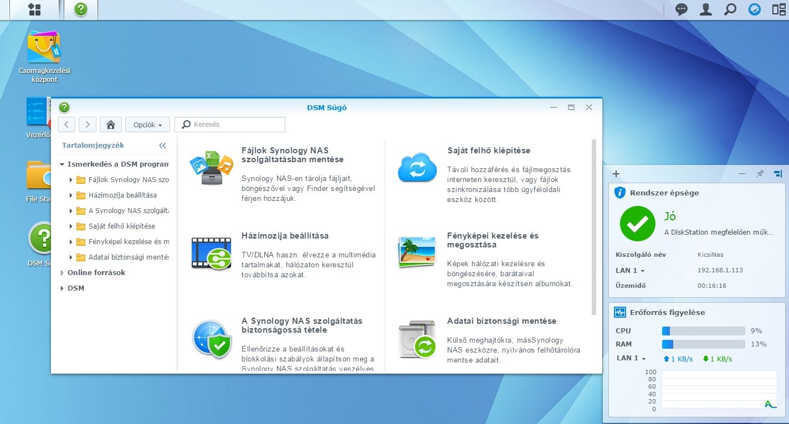Click the CPU usage bar
This screenshot has height=424, width=789.
coord(703,331)
